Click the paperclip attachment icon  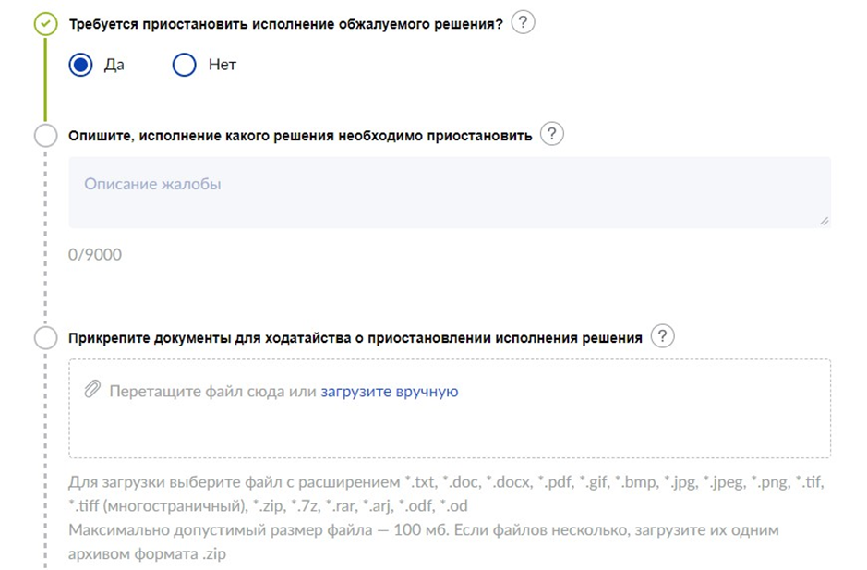click(92, 391)
